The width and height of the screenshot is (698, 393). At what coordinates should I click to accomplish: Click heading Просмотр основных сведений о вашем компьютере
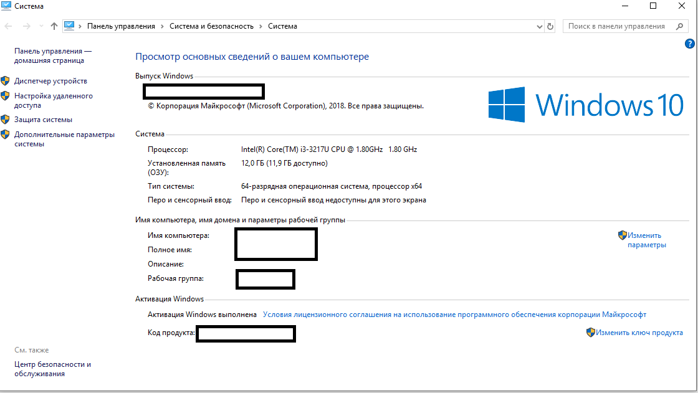coord(252,57)
